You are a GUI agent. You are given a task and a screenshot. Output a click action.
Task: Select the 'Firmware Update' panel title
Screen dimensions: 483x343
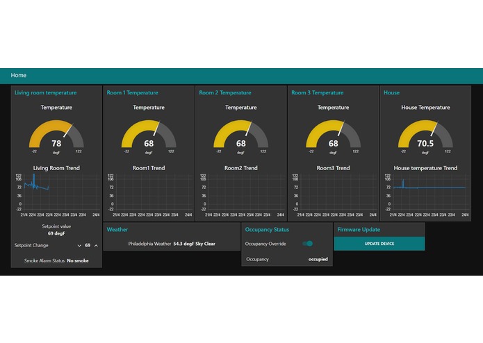[359, 230]
